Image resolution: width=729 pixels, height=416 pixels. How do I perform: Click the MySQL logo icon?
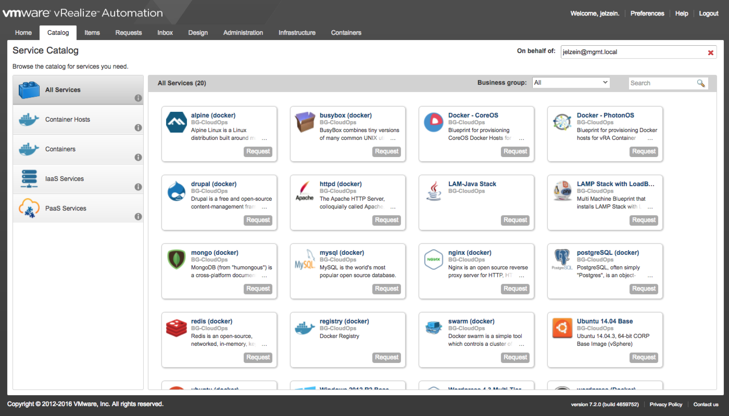(305, 259)
